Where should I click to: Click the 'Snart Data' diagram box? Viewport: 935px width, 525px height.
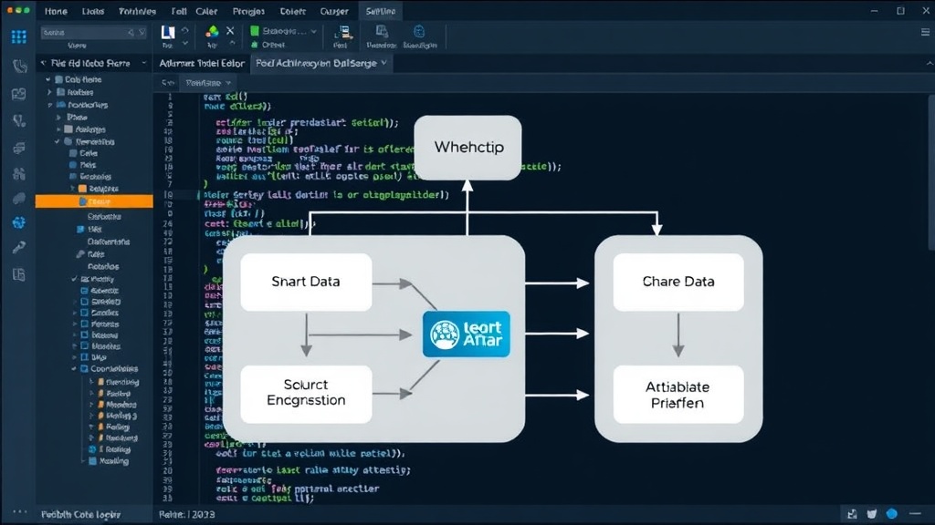pyautogui.click(x=306, y=282)
